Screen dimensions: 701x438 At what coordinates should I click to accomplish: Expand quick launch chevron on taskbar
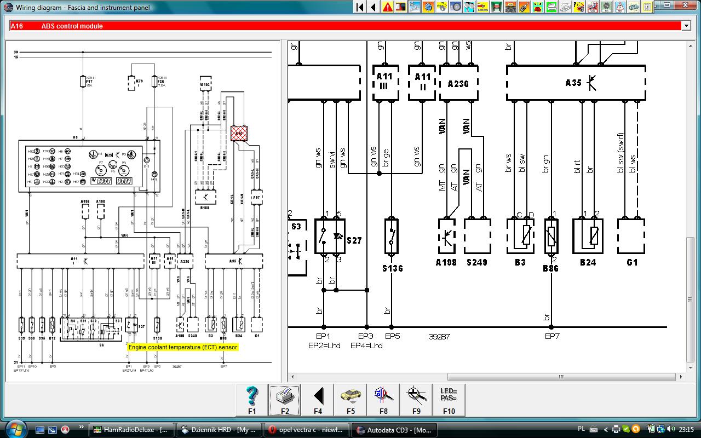pos(81,427)
